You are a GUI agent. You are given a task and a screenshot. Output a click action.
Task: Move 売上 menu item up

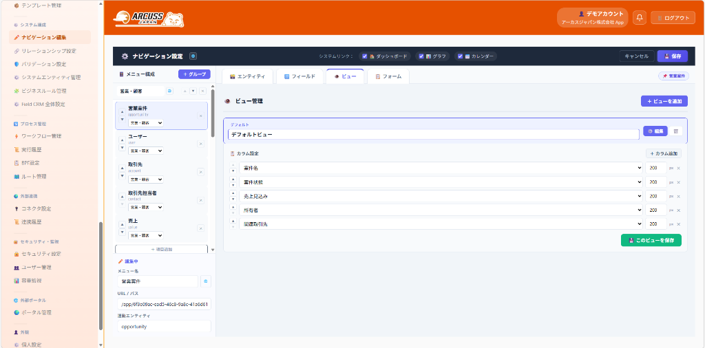coord(122,224)
